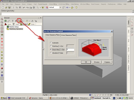Open the File menu

pyautogui.click(x=3, y=4)
